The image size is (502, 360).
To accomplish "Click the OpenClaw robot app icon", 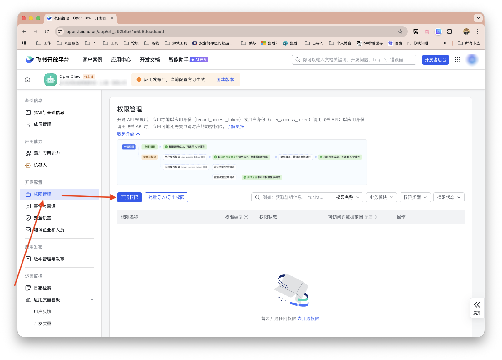I will tap(51, 80).
